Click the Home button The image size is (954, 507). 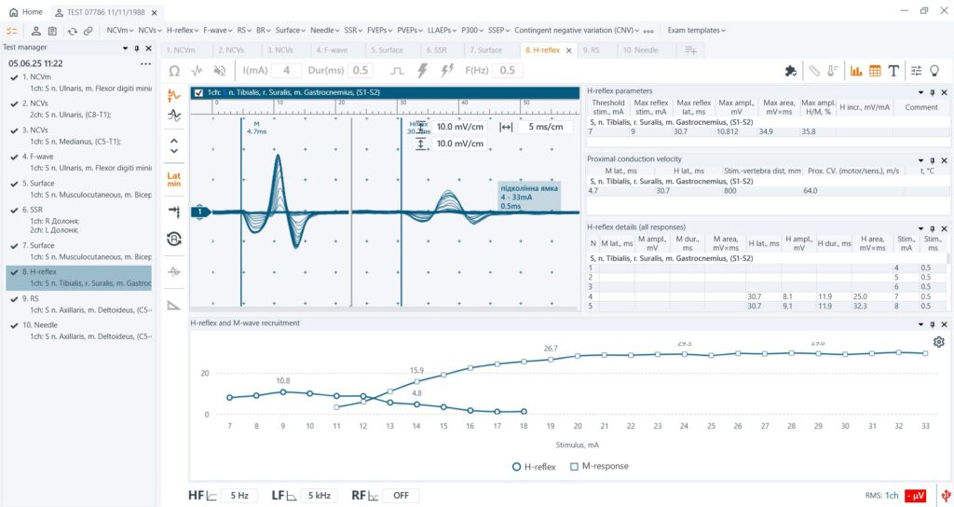click(x=26, y=11)
